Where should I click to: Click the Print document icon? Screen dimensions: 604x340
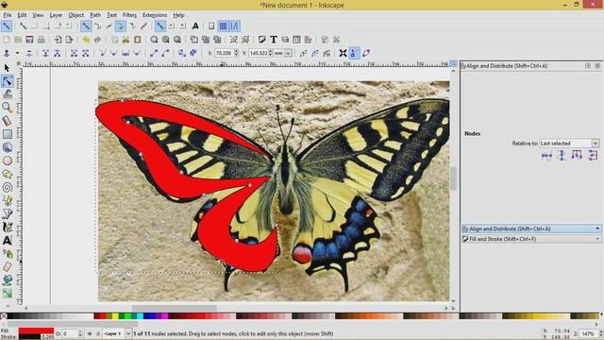tap(42, 40)
